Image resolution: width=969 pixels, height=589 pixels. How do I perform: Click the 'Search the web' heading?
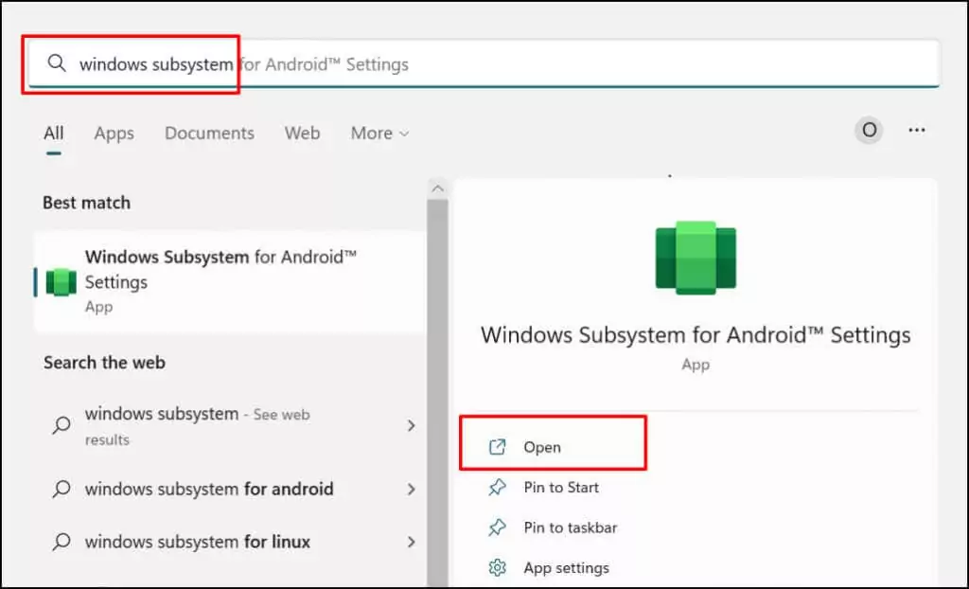[104, 363]
